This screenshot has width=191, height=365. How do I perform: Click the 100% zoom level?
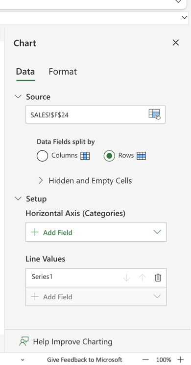click(x=164, y=360)
